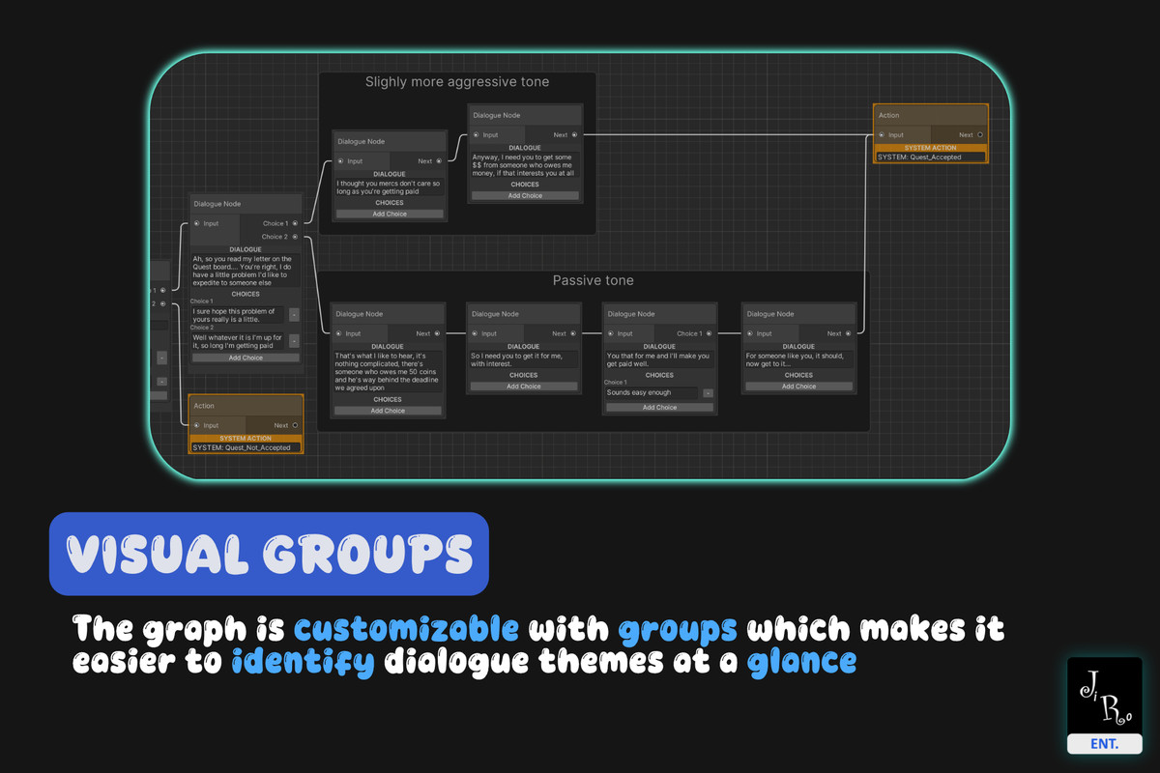Click the remove button beside the 'Sounds easy enough' choice

[706, 392]
